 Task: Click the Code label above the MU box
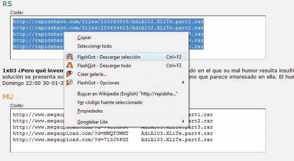17,106
